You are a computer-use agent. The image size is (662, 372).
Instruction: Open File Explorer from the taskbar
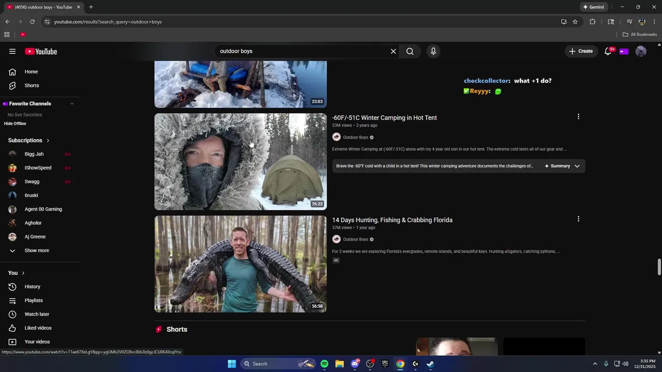[x=339, y=364]
